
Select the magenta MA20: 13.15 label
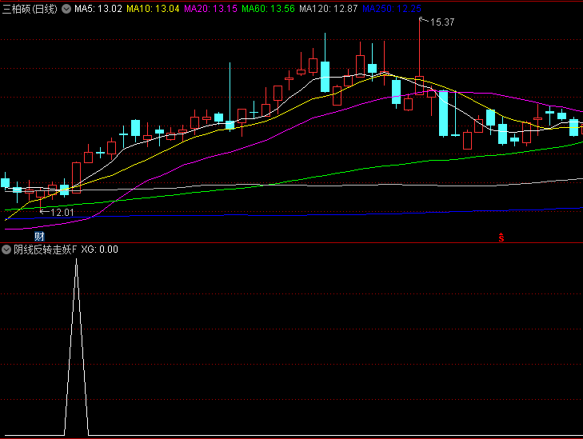(x=210, y=9)
